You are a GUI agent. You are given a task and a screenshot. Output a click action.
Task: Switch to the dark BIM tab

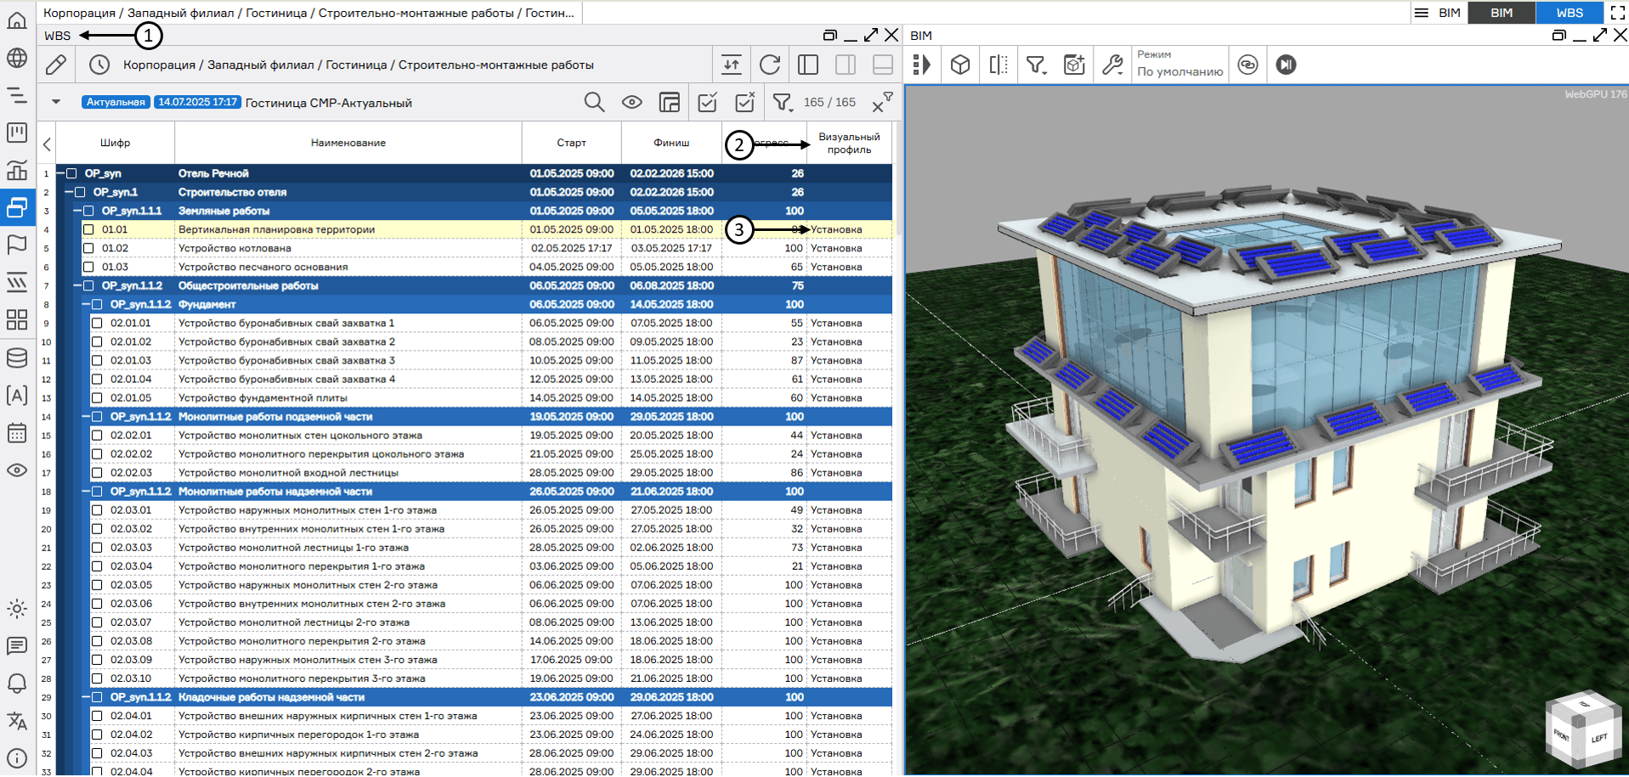pos(1501,13)
